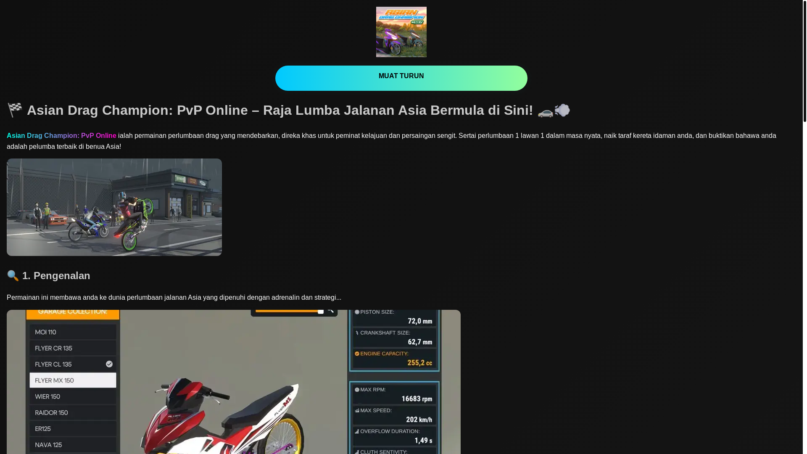
Task: Click the main heading about Raja Lumba Jalanan
Action: (x=288, y=110)
